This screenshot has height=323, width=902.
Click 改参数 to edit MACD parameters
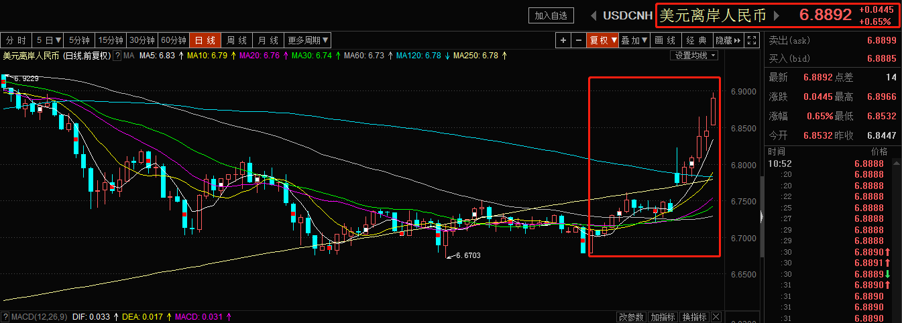pos(631,316)
